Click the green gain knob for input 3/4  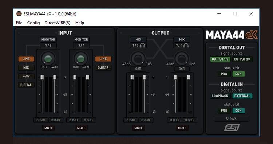(80, 59)
